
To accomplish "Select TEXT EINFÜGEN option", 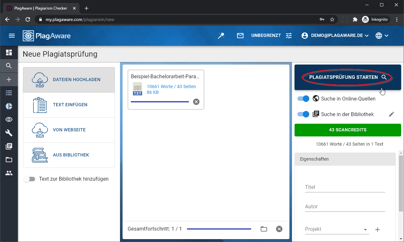I will point(69,105).
